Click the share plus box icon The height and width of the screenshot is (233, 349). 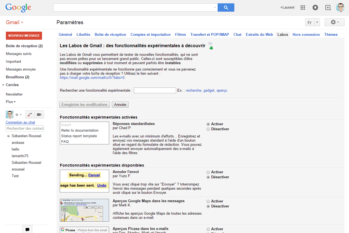pos(328,7)
